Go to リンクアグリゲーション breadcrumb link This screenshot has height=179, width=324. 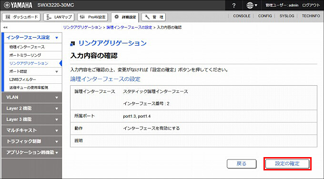pyautogui.click(x=82, y=27)
